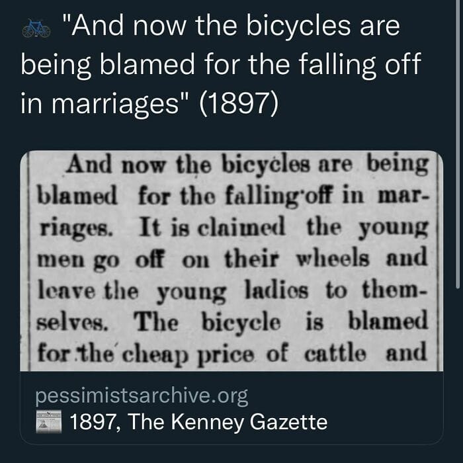
Task: Click the vertical scrollbar on right edge
Action: tap(458, 144)
